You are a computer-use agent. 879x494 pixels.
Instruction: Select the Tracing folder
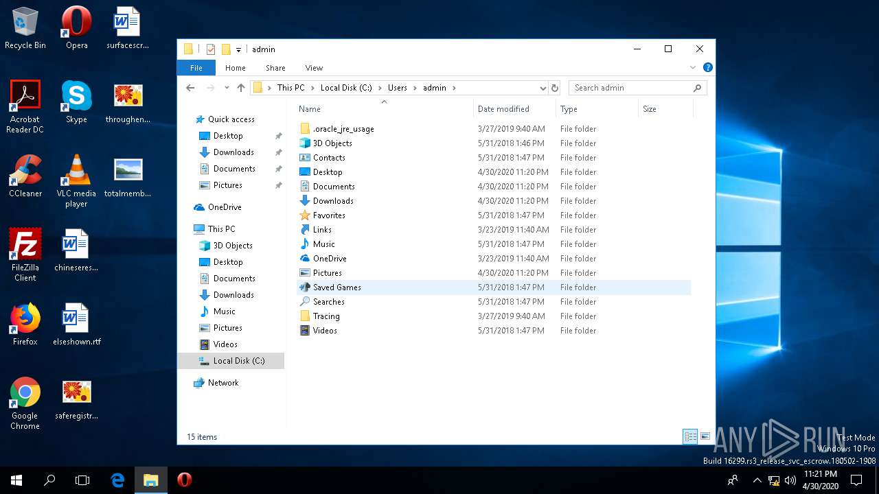point(494,316)
